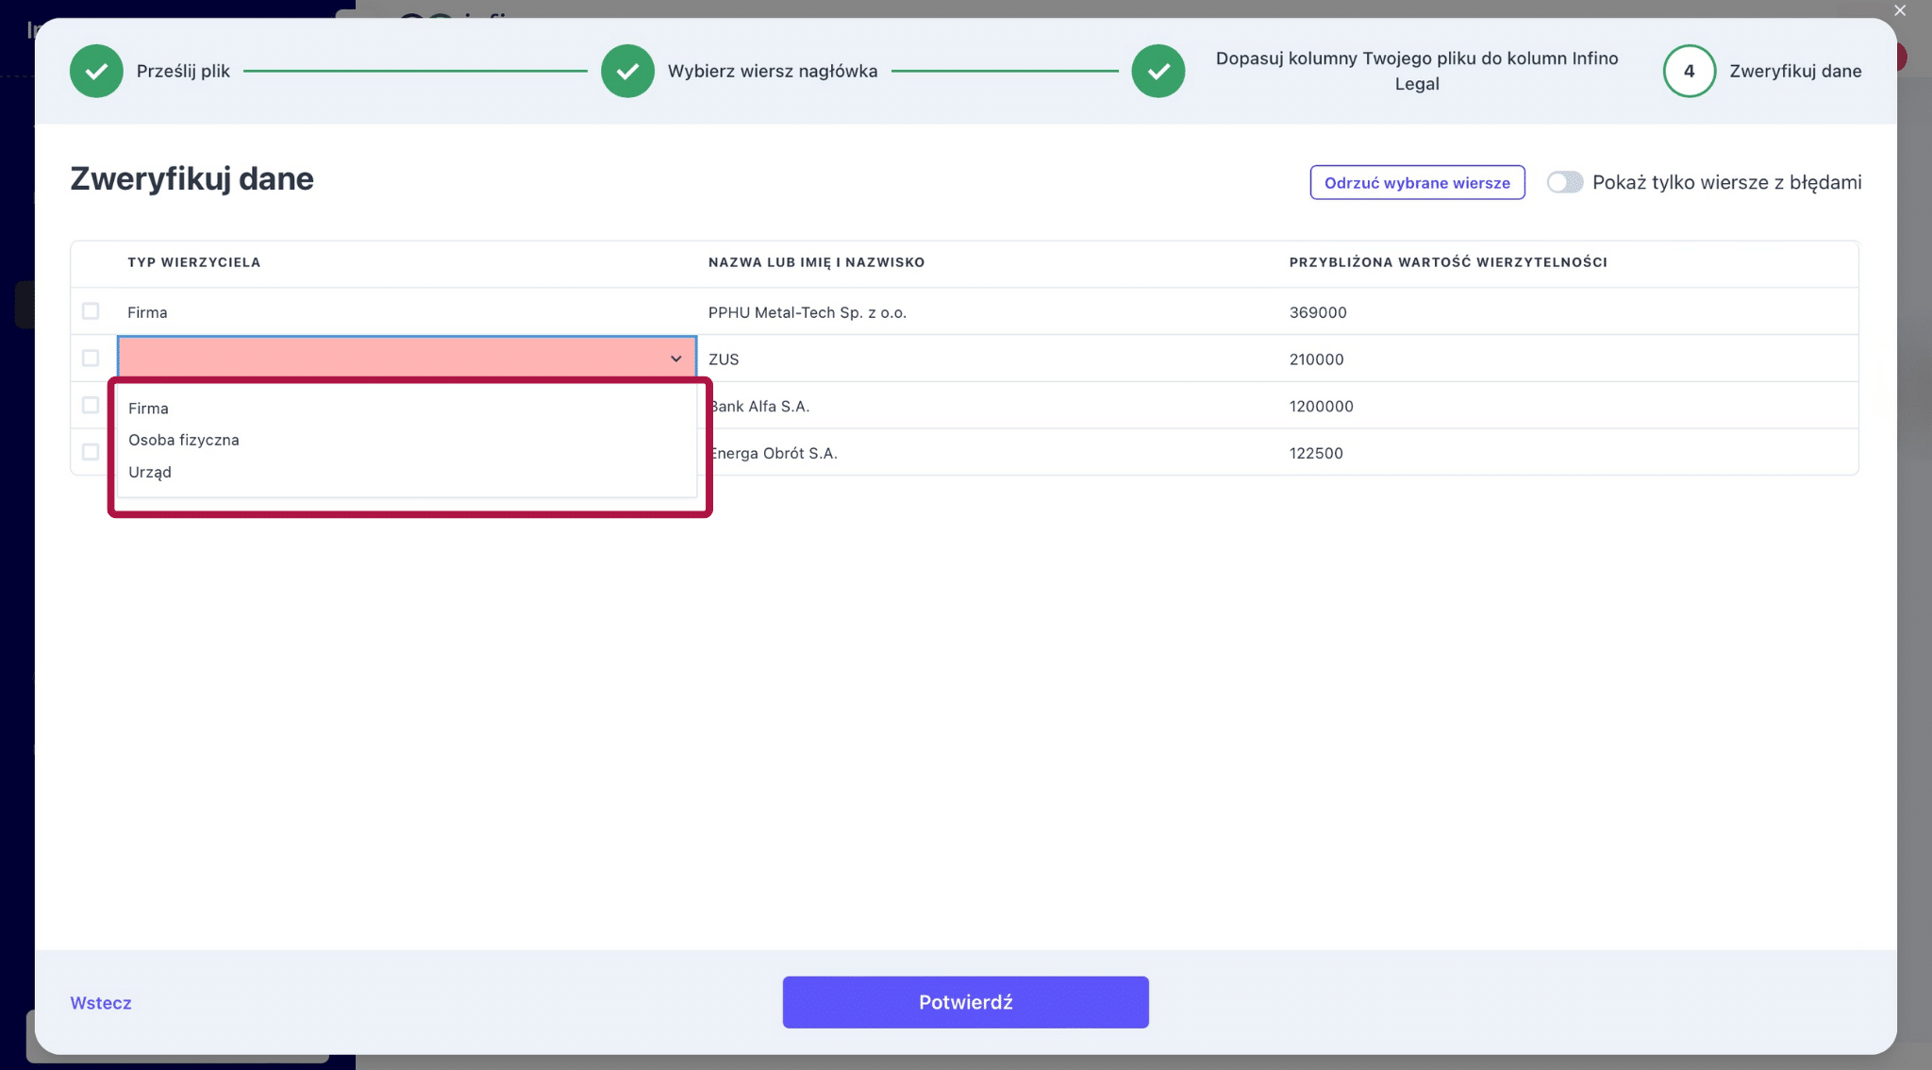Tick the checkbox for the PPHU Metal-Tech row
Viewport: 1932px width, 1070px height.
point(91,311)
